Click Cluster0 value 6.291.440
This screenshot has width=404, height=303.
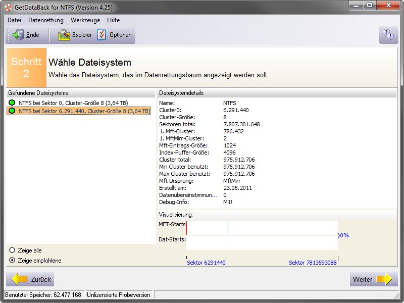pyautogui.click(x=236, y=110)
